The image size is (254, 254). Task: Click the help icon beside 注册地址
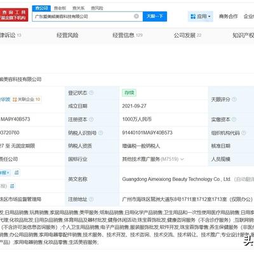coord(91,199)
